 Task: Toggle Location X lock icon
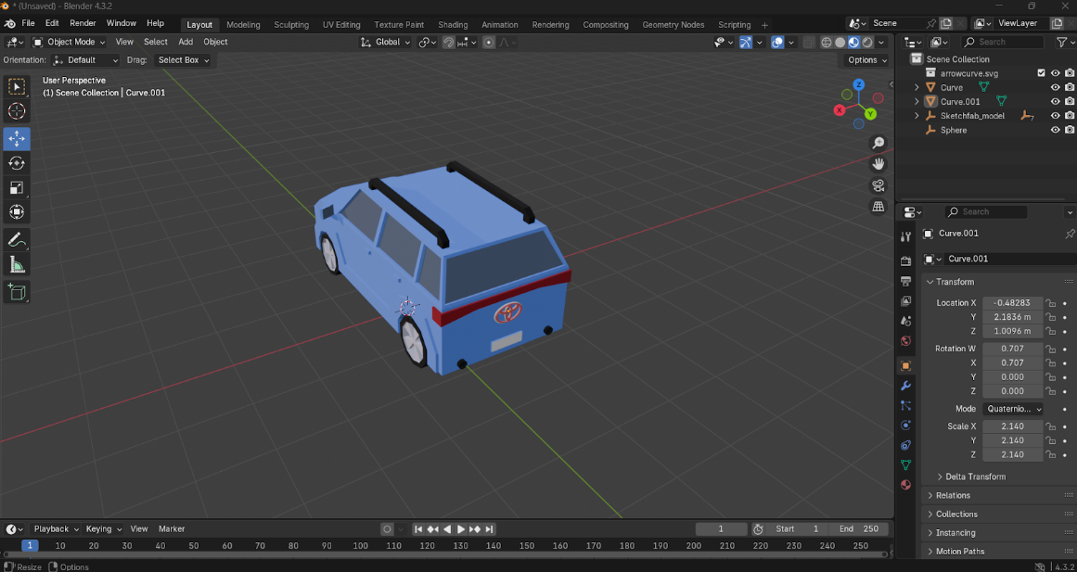click(1050, 303)
